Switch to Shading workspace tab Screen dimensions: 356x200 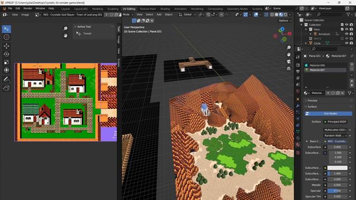pos(165,9)
